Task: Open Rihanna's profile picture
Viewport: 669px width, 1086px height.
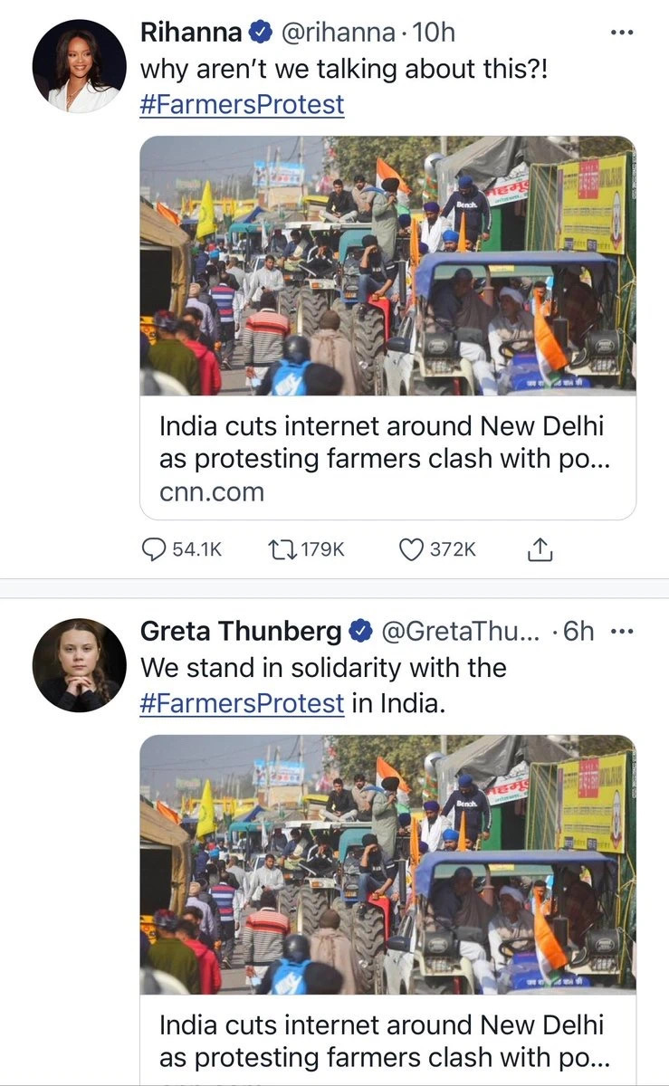Action: pos(80,66)
